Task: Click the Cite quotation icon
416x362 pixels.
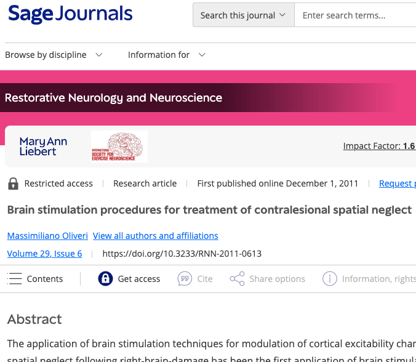Action: coord(185,279)
